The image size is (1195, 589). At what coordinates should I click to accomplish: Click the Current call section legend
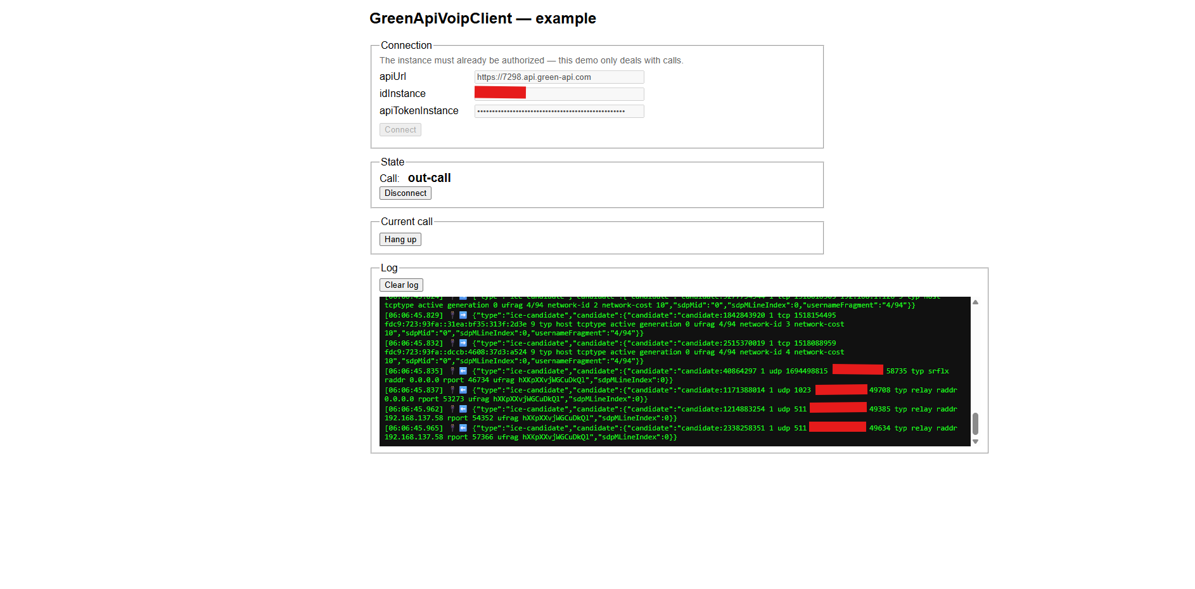(x=407, y=222)
